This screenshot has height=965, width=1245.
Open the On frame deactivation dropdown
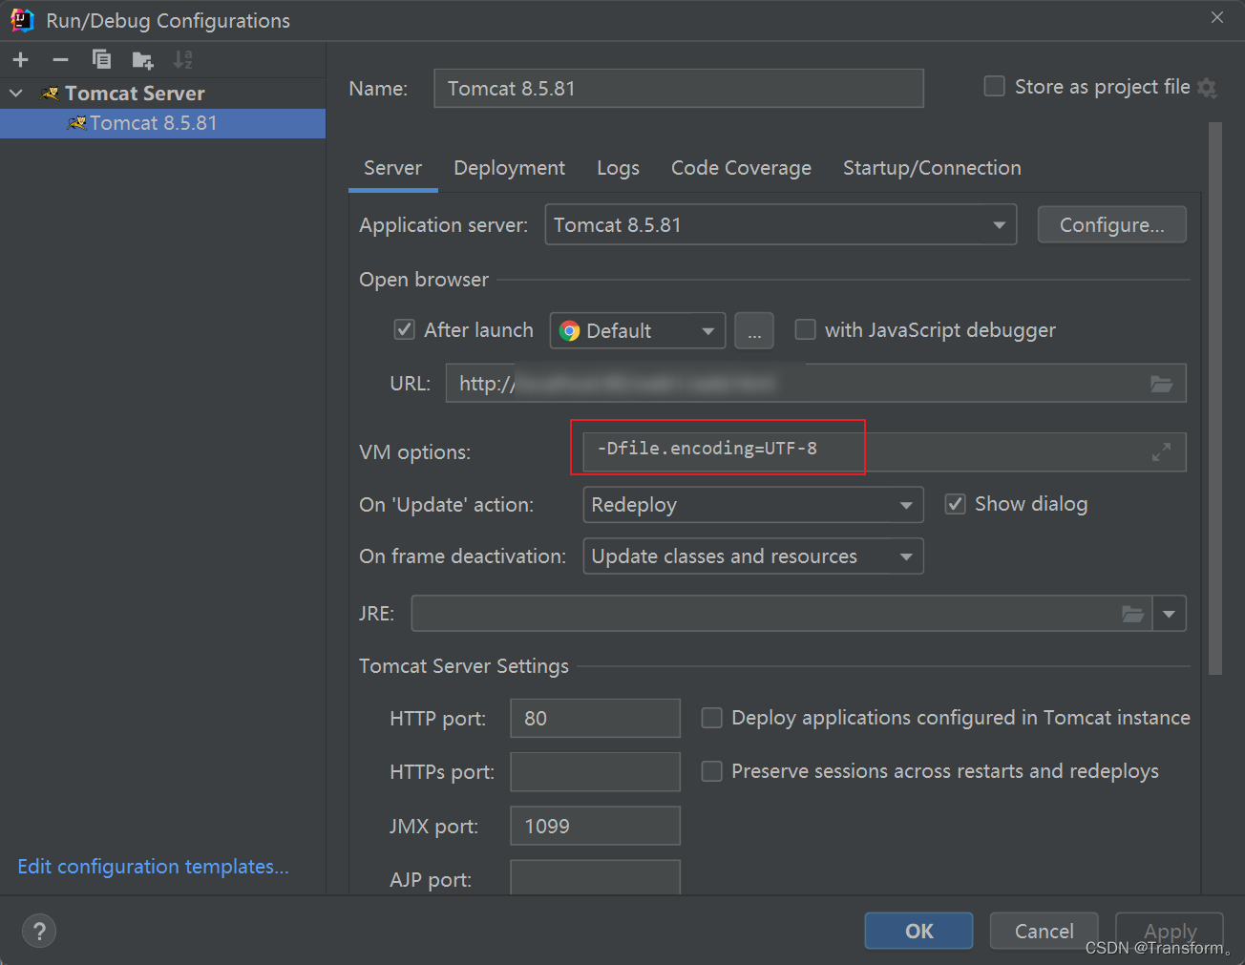[x=753, y=556]
